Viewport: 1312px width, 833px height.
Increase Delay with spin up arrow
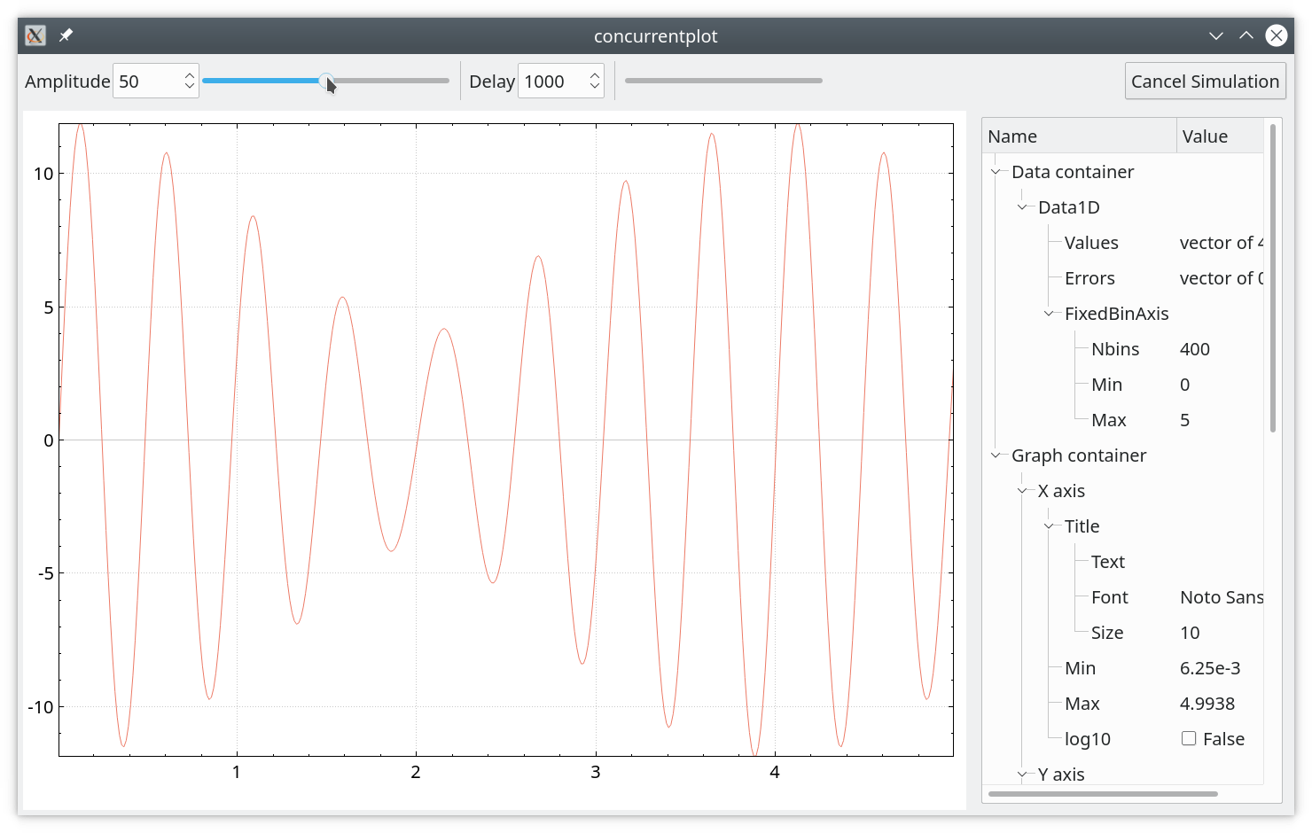coord(595,75)
